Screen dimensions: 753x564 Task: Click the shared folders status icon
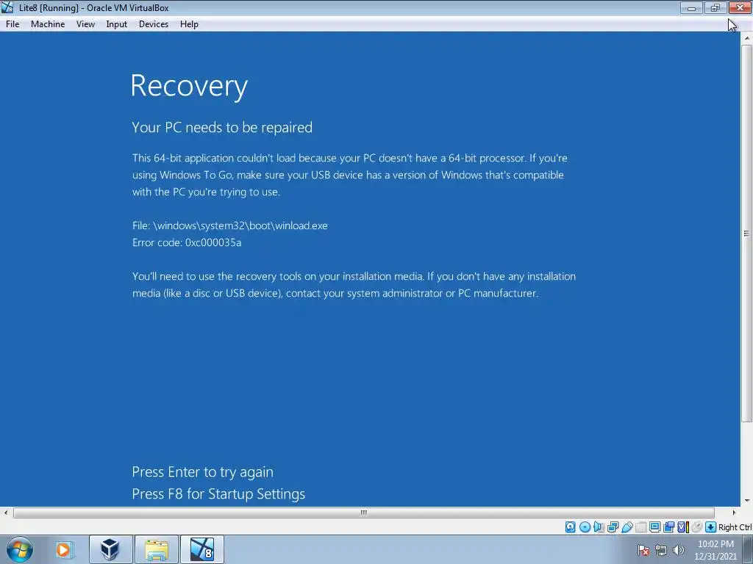pyautogui.click(x=640, y=527)
